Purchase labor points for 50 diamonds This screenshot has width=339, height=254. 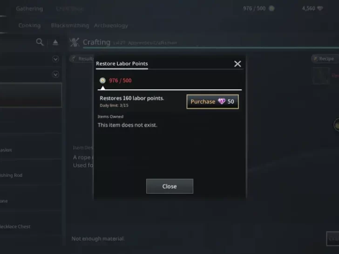click(212, 101)
